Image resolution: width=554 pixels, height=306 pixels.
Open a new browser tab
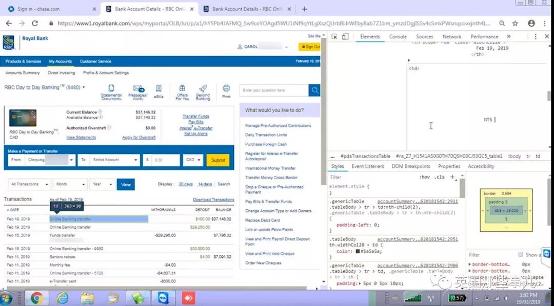[x=305, y=9]
